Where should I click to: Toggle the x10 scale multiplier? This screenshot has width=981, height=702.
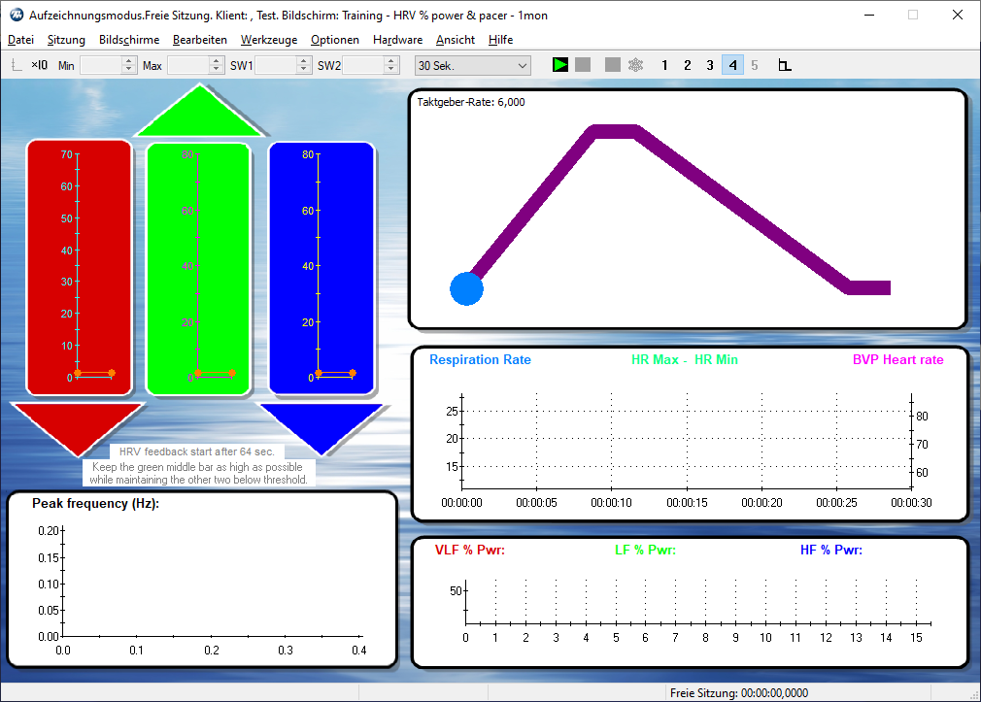click(x=40, y=65)
